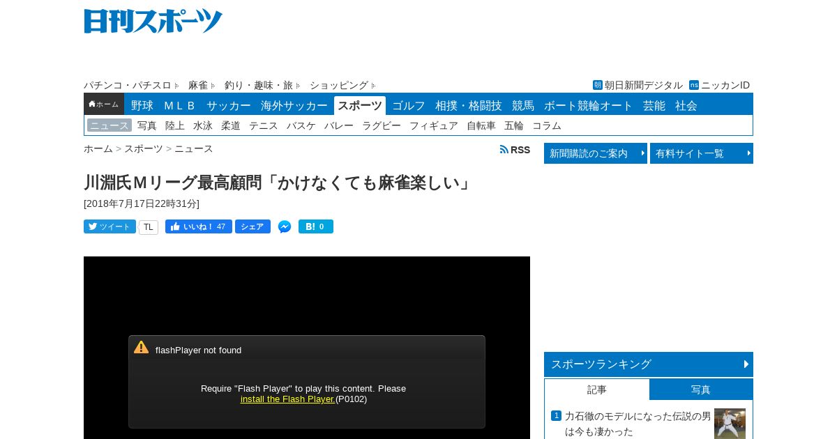Select the フィギュア submenu item
Image resolution: width=837 pixels, height=439 pixels.
coord(434,125)
